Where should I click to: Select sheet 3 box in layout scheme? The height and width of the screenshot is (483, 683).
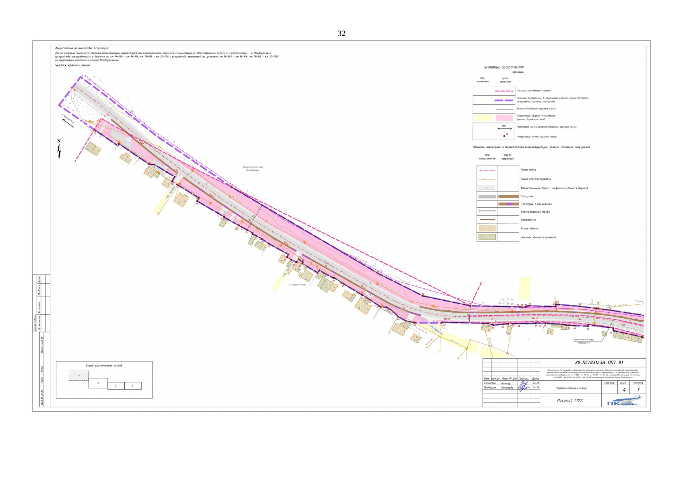coord(98,383)
